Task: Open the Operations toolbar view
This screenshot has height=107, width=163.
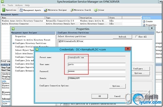Action: coord(9,10)
